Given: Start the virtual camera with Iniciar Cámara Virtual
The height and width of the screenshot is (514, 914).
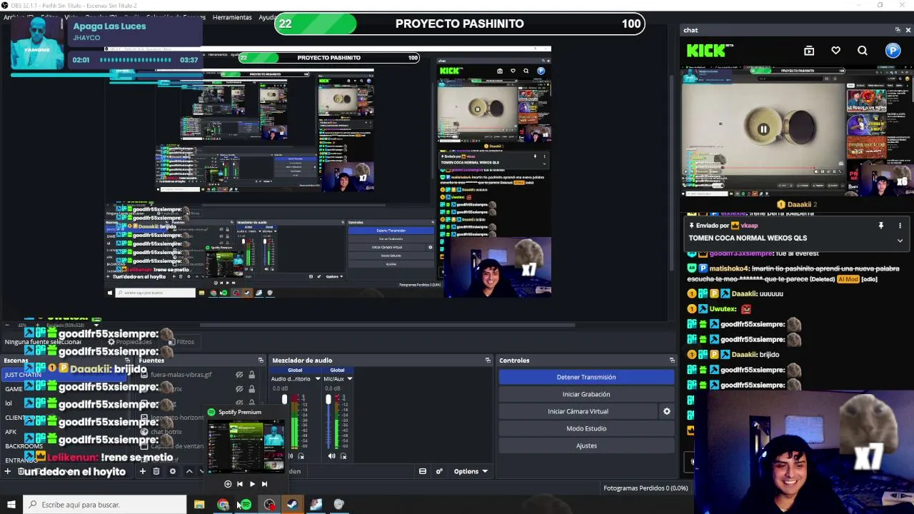Looking at the screenshot, I should click(578, 411).
